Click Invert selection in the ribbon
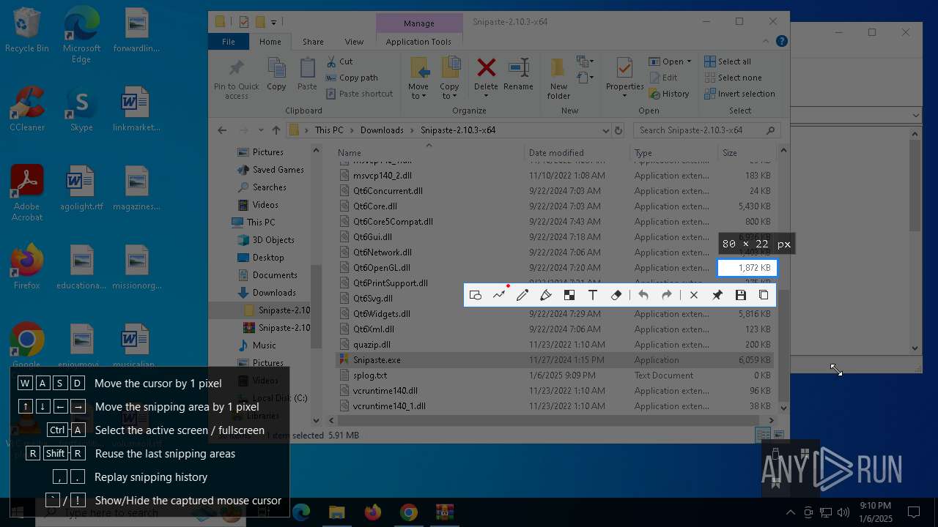 [739, 94]
